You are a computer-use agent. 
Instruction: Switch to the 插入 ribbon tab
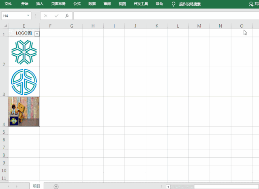[x=40, y=4]
